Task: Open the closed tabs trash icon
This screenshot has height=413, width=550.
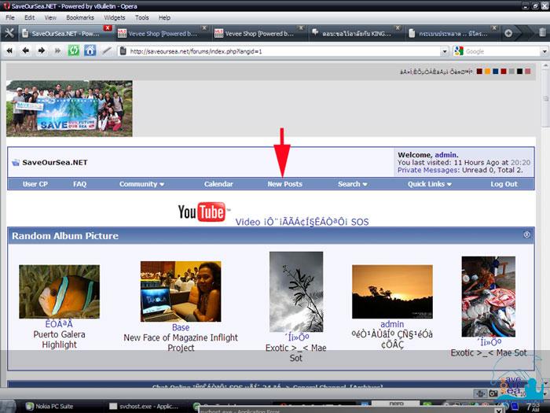Action: (x=541, y=33)
